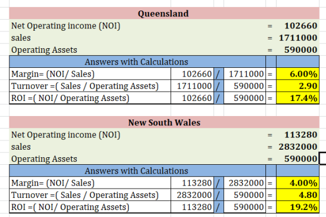Click New South Wales ROI formula label
This screenshot has height=217, width=326.
coord(70,207)
